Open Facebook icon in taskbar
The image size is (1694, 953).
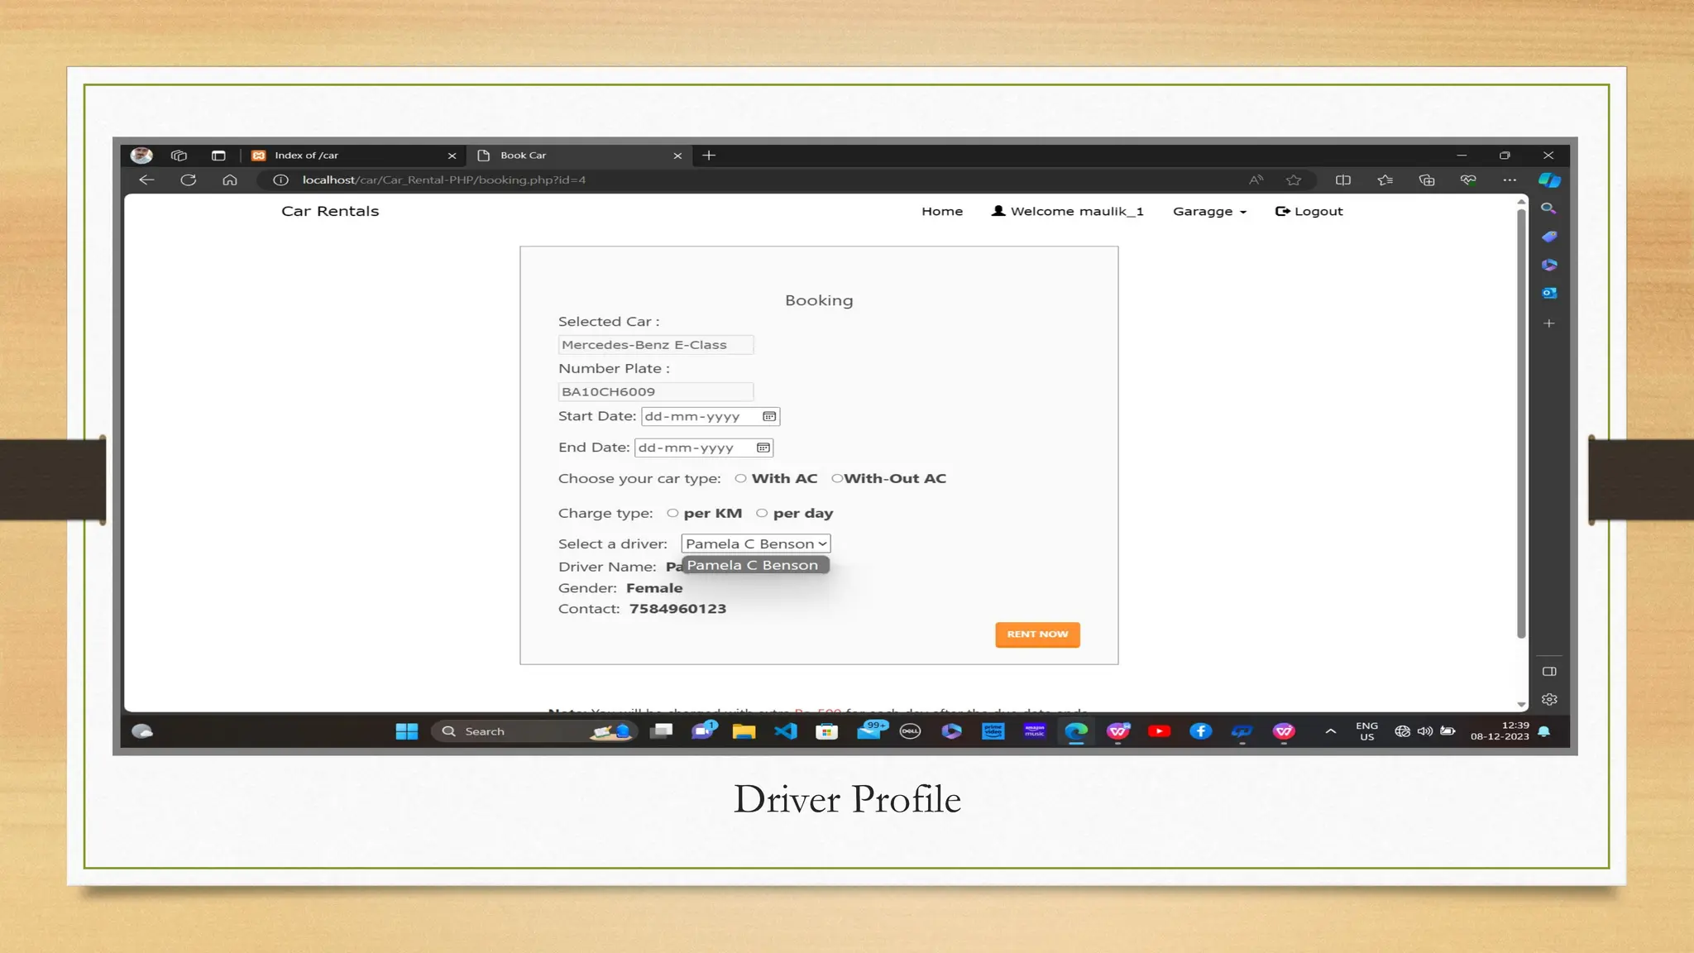[x=1201, y=731]
